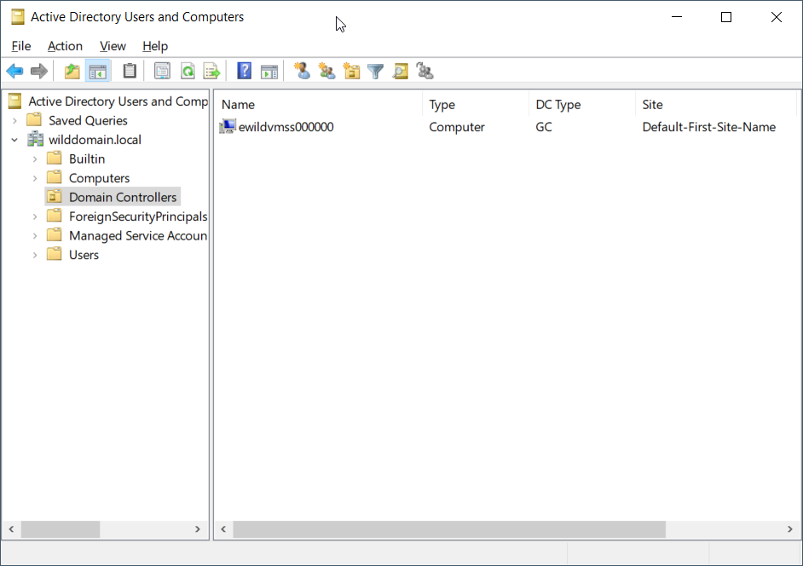803x566 pixels.
Task: Collapse the wilddomain.local node
Action: tap(14, 139)
